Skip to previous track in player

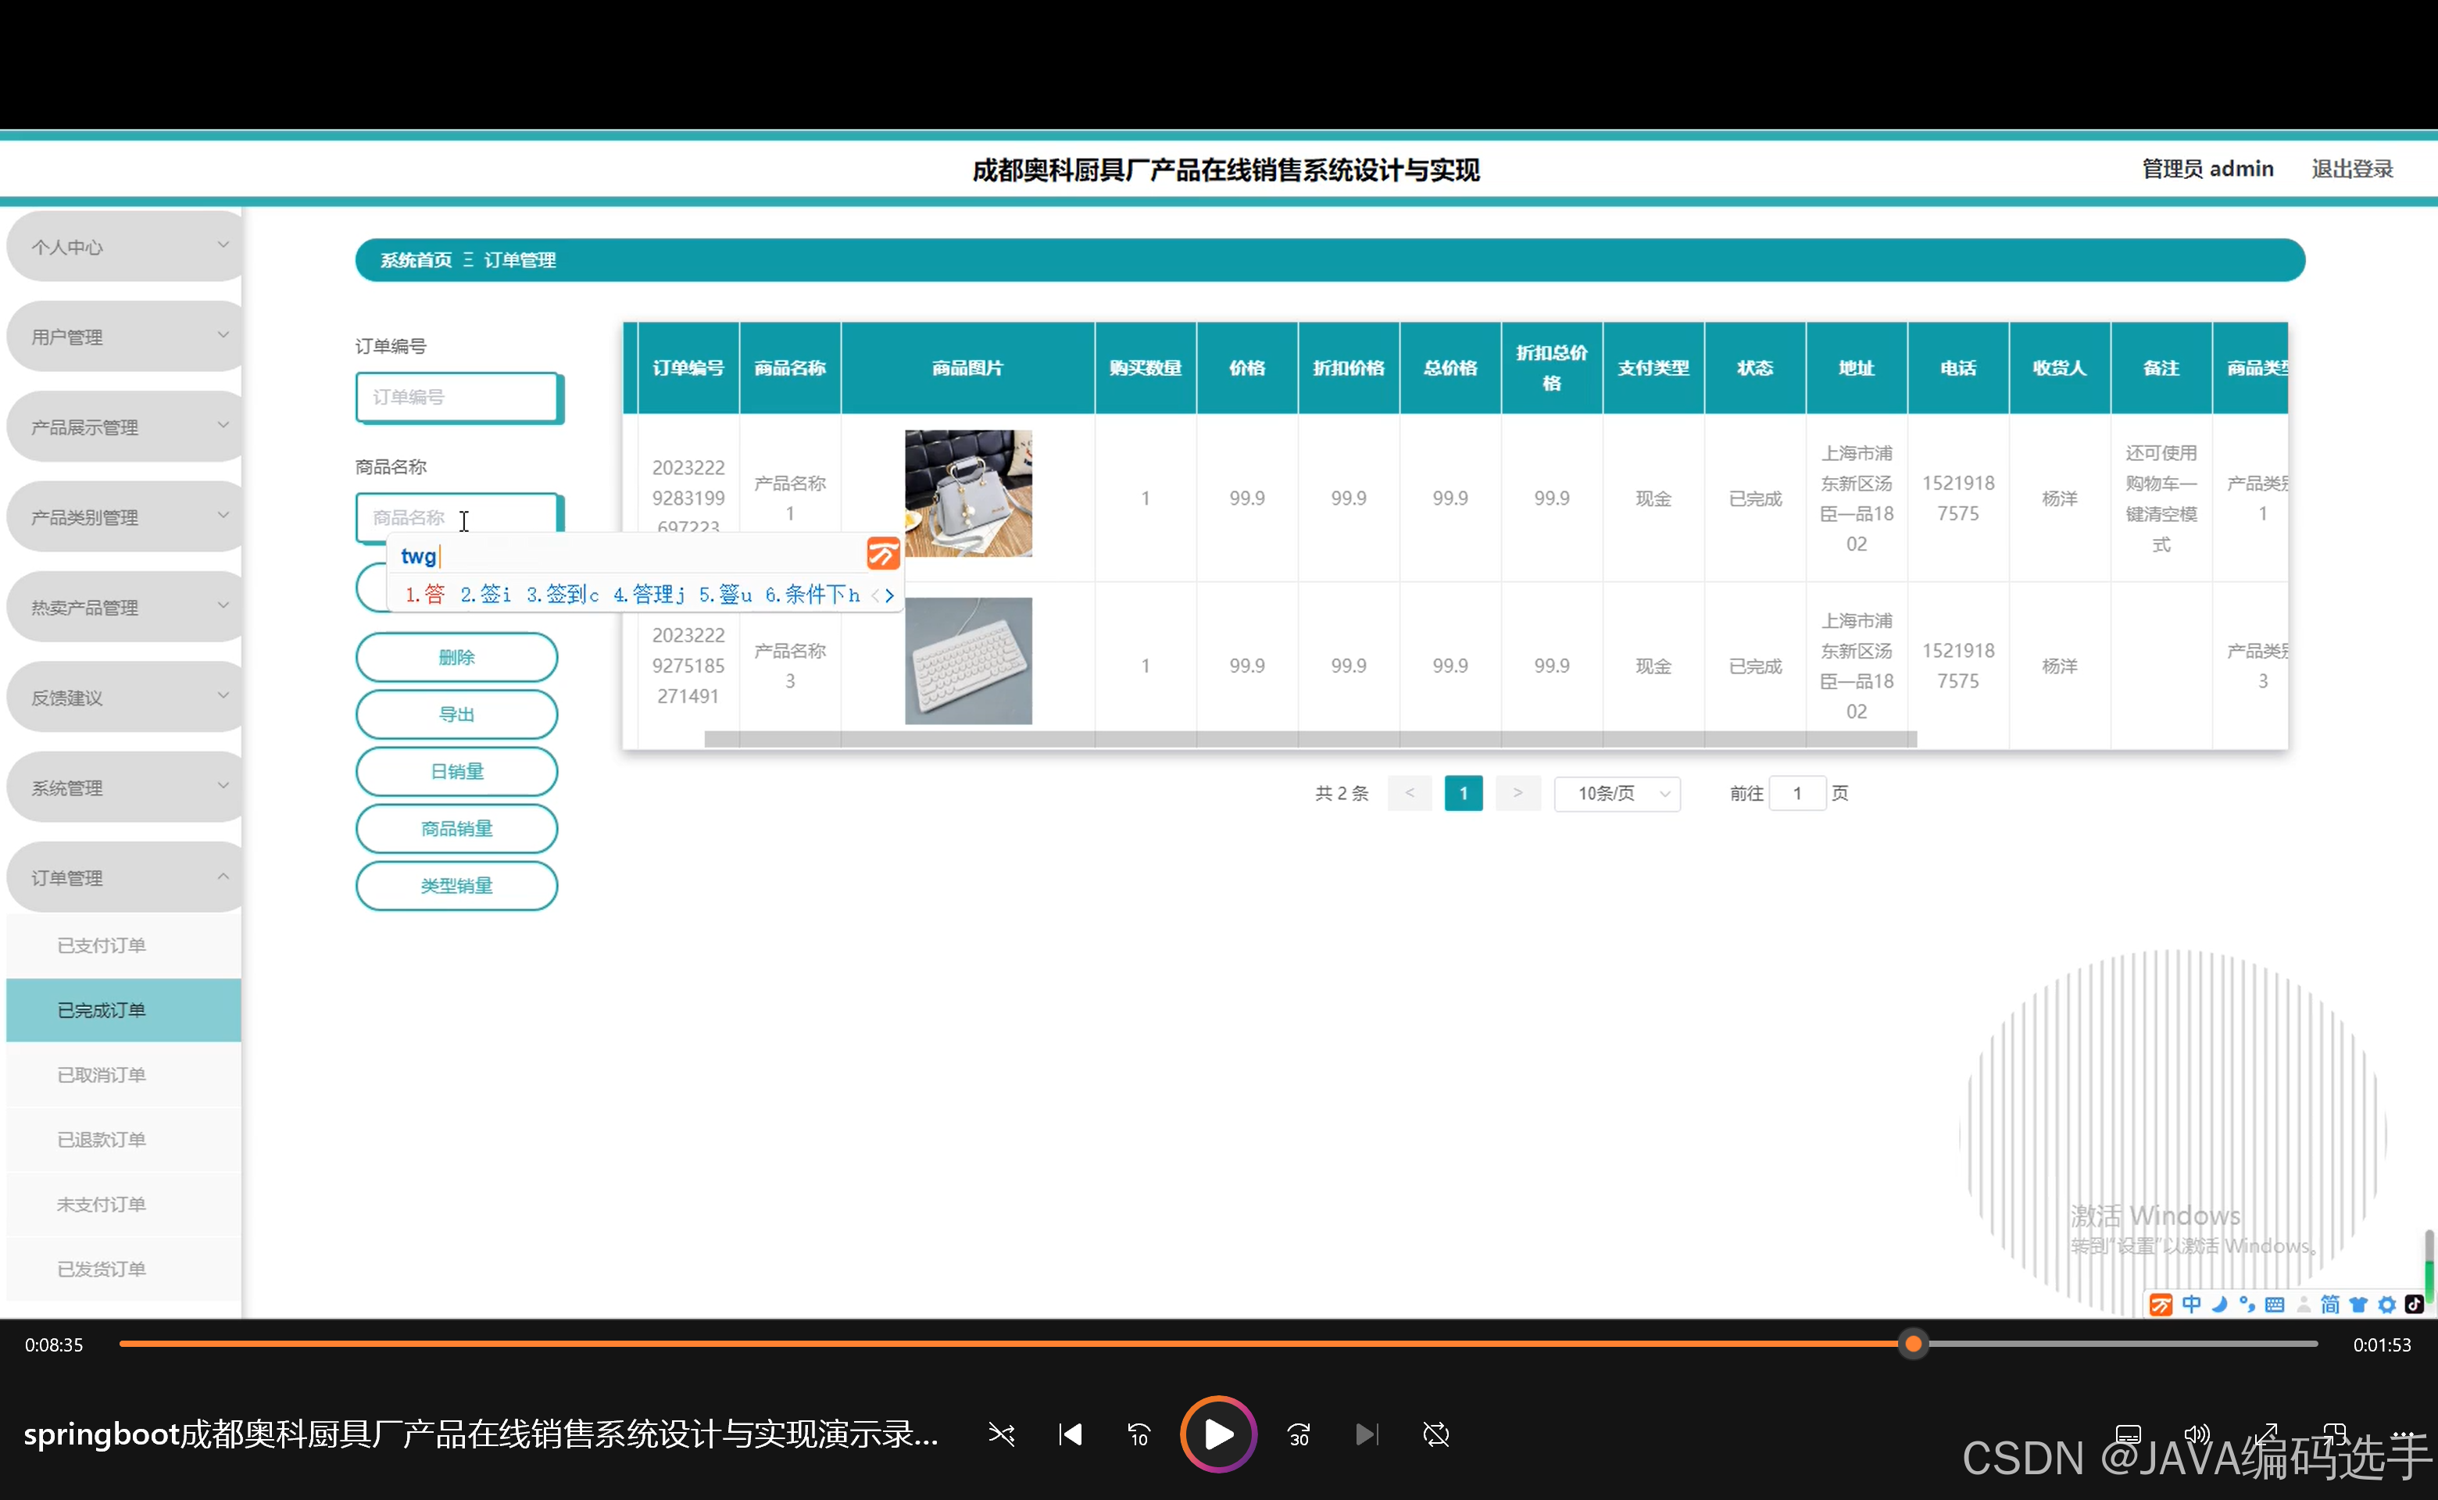1070,1434
